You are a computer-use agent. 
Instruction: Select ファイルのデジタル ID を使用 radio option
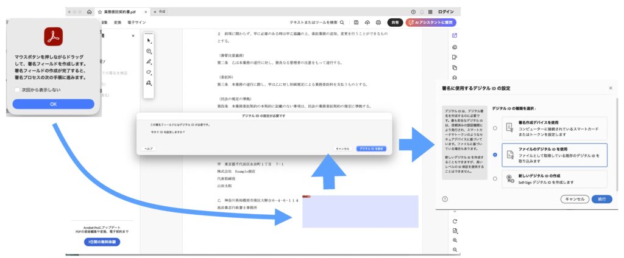[x=495, y=155]
